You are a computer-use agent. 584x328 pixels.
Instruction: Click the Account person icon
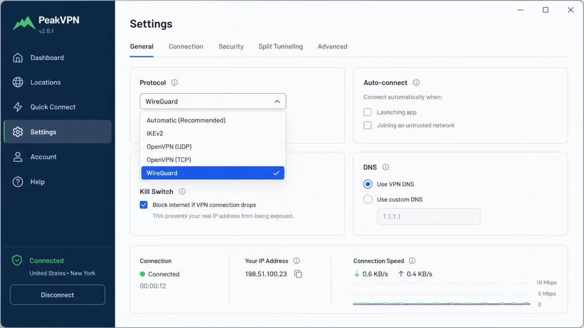pyautogui.click(x=18, y=157)
